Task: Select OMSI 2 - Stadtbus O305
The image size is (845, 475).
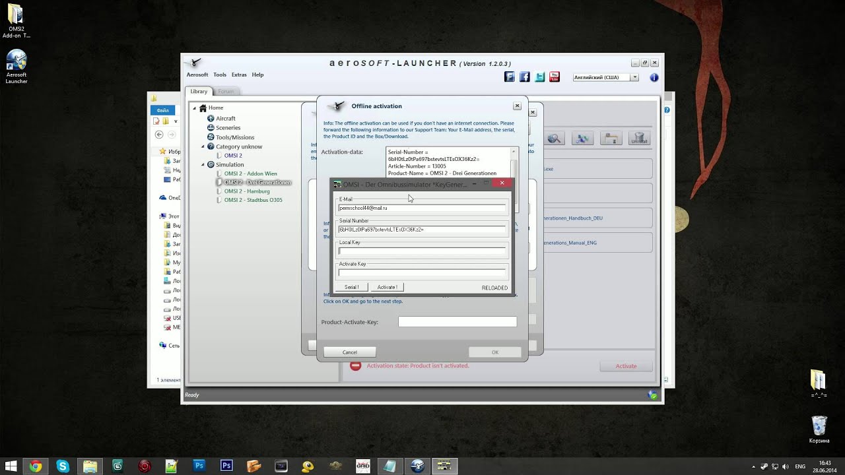Action: pos(253,200)
